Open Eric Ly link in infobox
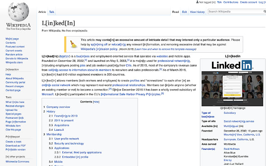The width and height of the screenshot is (266, 166). [x=228, y=160]
